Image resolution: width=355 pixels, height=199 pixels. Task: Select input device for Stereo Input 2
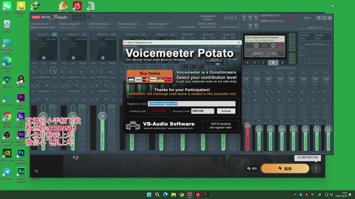coord(68,27)
